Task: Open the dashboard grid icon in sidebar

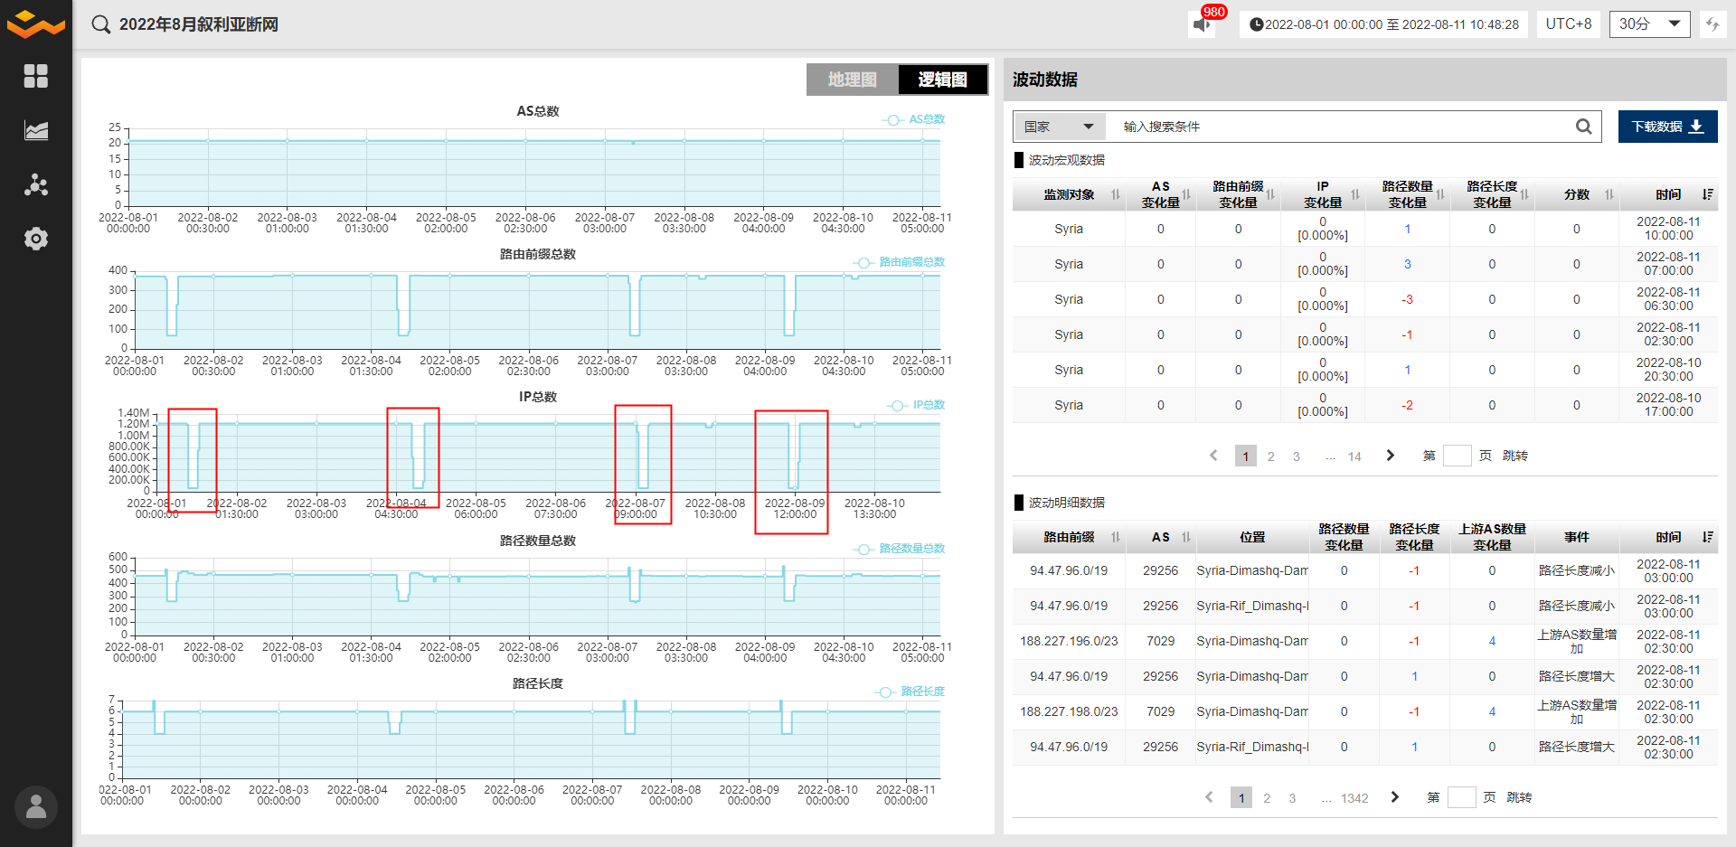Action: (x=36, y=76)
